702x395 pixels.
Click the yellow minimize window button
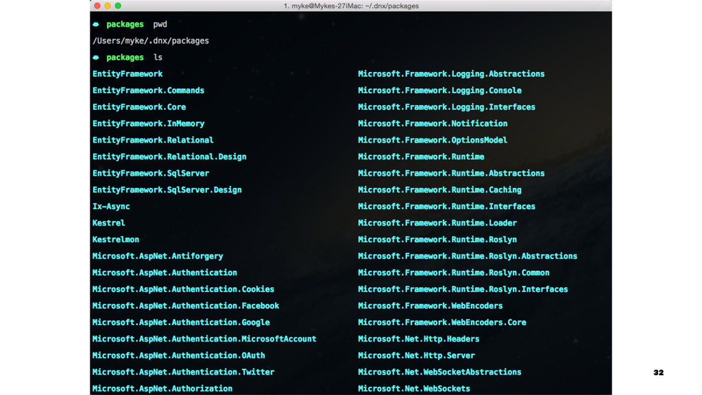pos(108,5)
